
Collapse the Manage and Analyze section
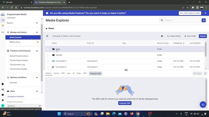tap(37, 32)
